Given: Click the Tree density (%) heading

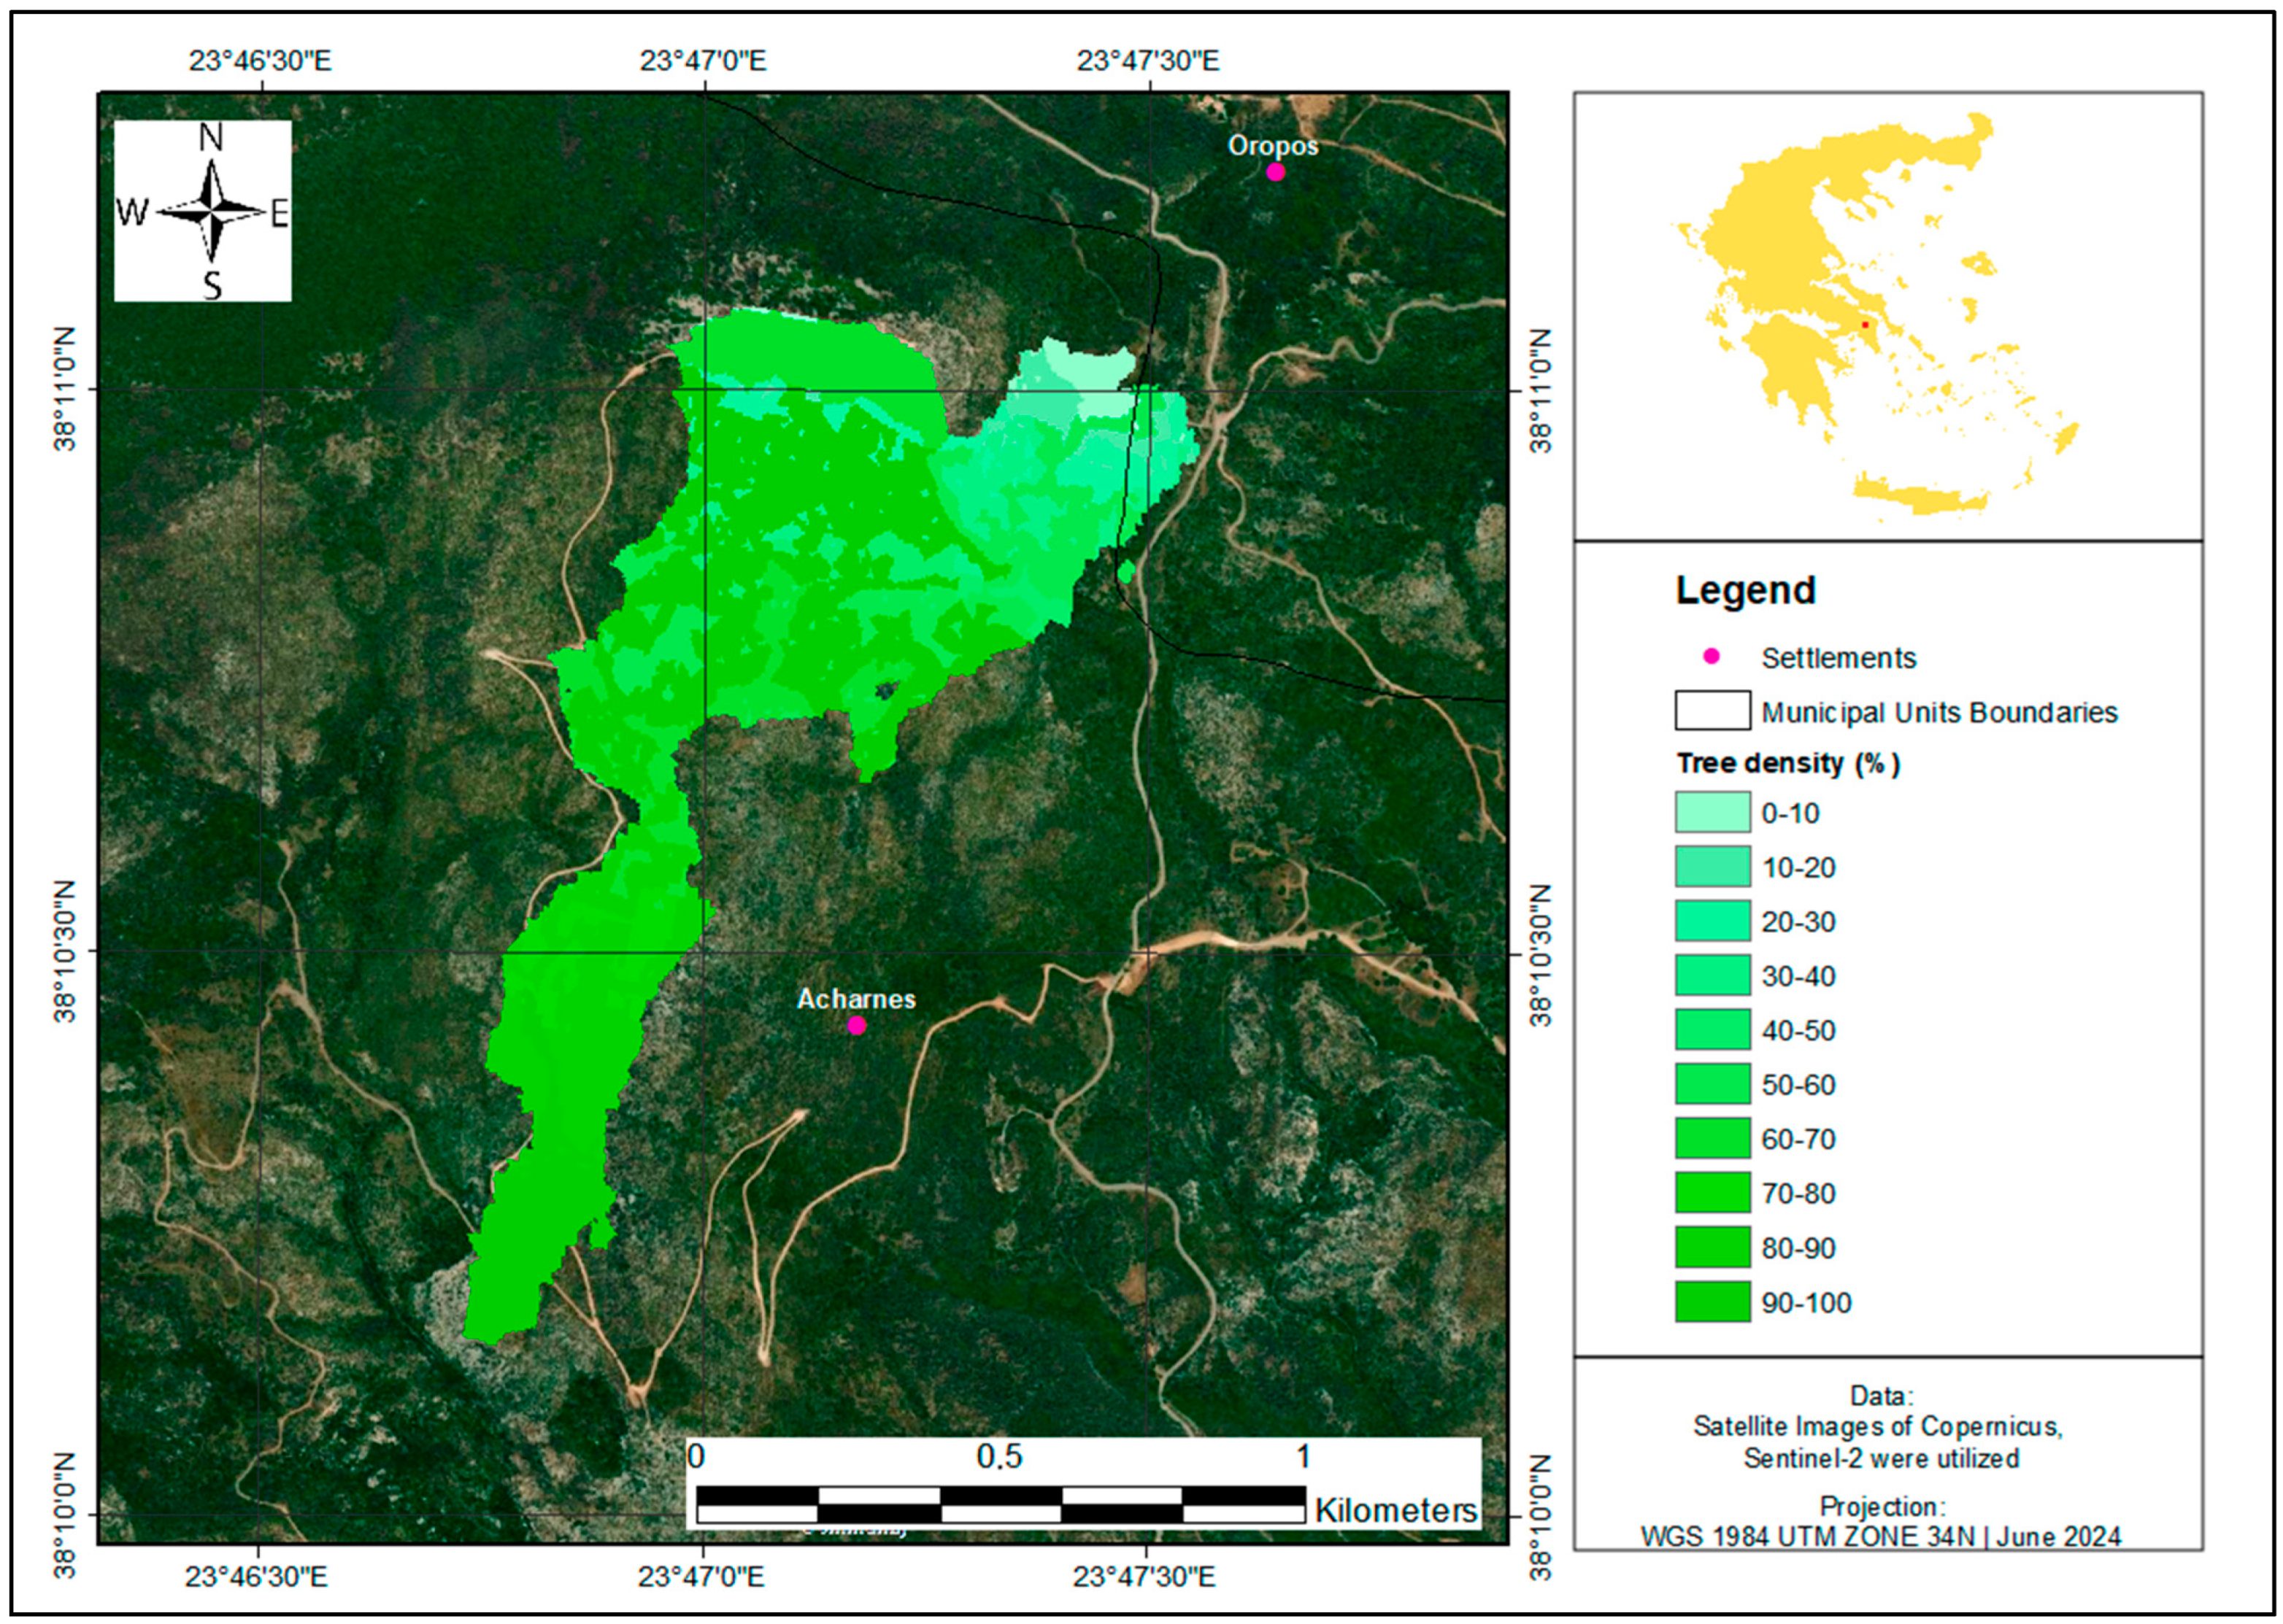Looking at the screenshot, I should 1787,763.
